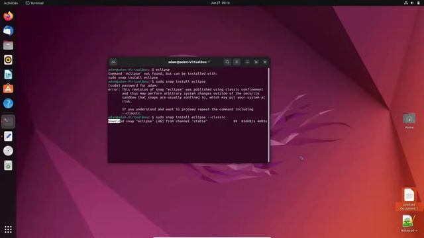Open Rhythmbox music player in dock
The height and width of the screenshot is (238, 424).
tap(8, 60)
